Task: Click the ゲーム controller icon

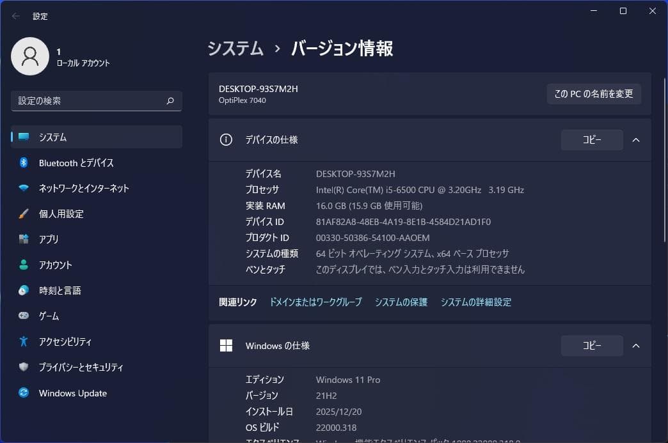Action: [24, 316]
